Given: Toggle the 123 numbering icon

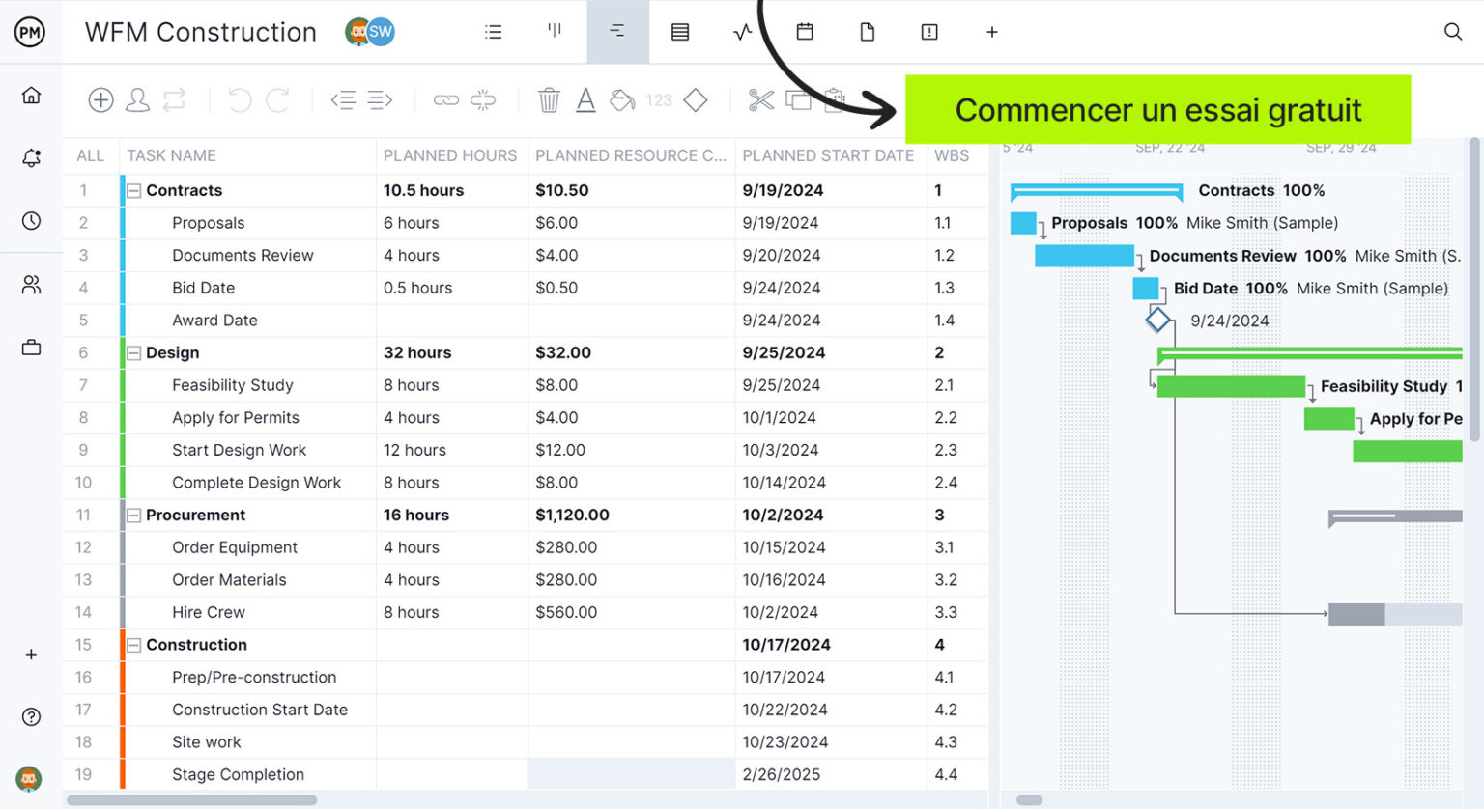Looking at the screenshot, I should pyautogui.click(x=659, y=99).
